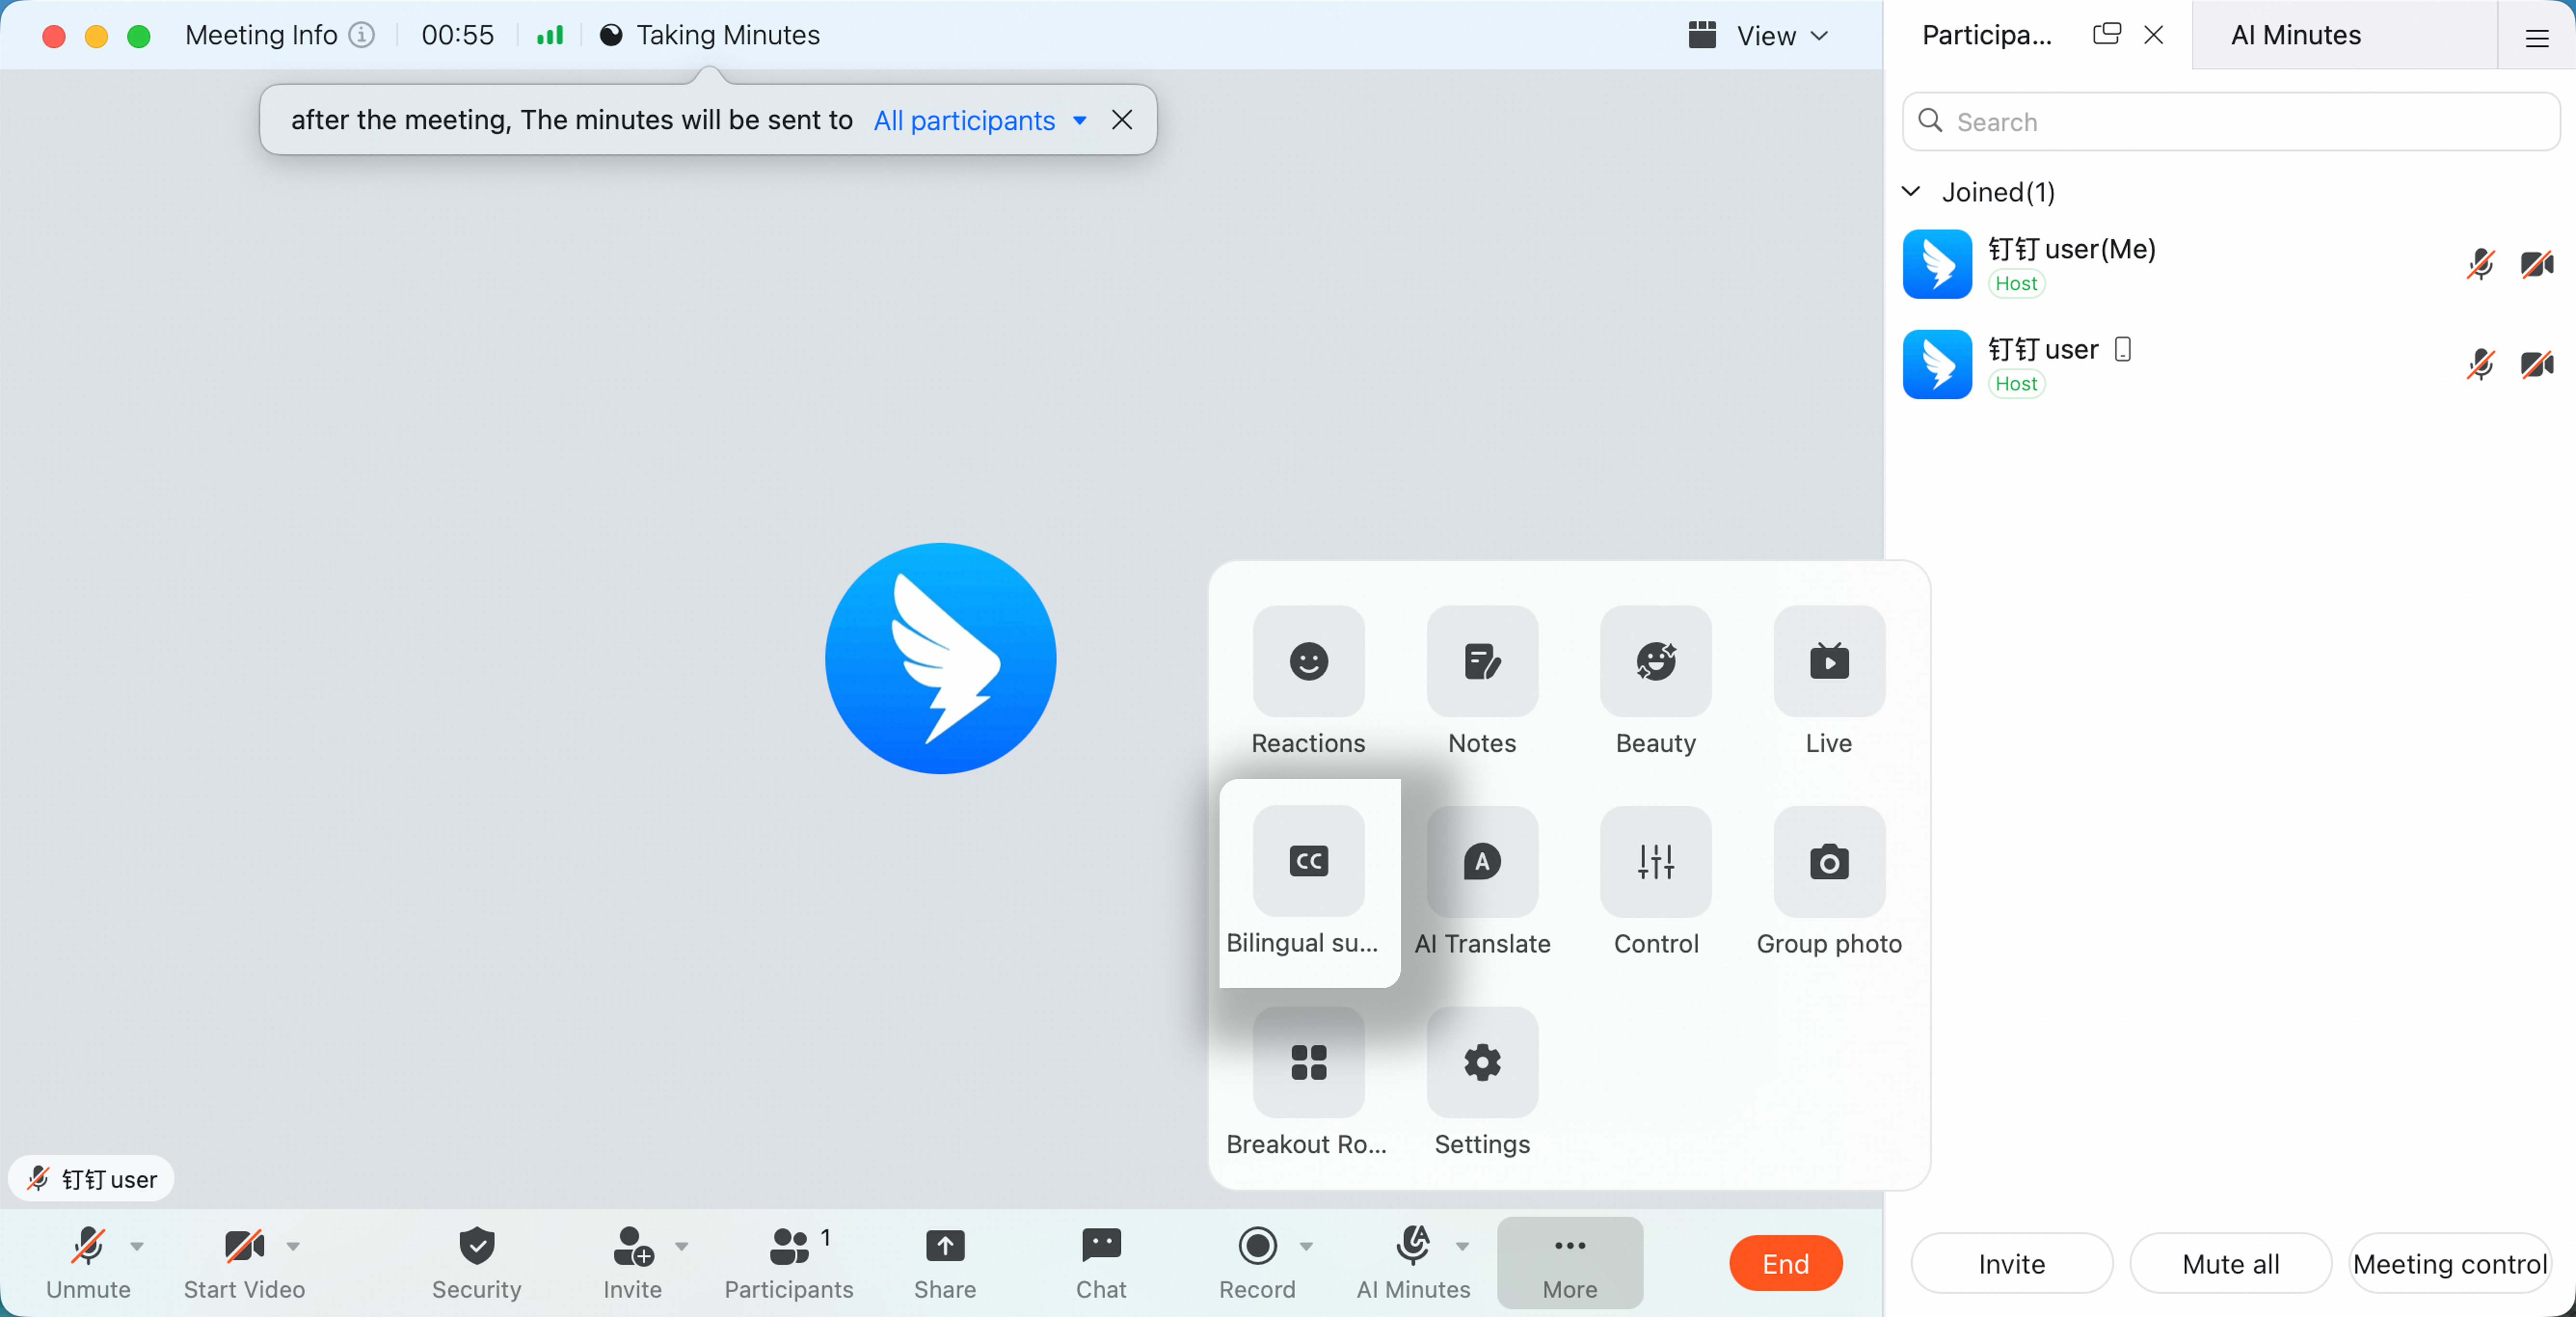Enable Bilingual subtitles

pyautogui.click(x=1308, y=861)
